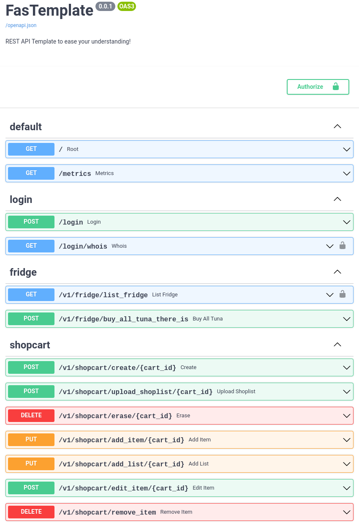
Task: Collapse the login section chevron
Action: (x=337, y=199)
